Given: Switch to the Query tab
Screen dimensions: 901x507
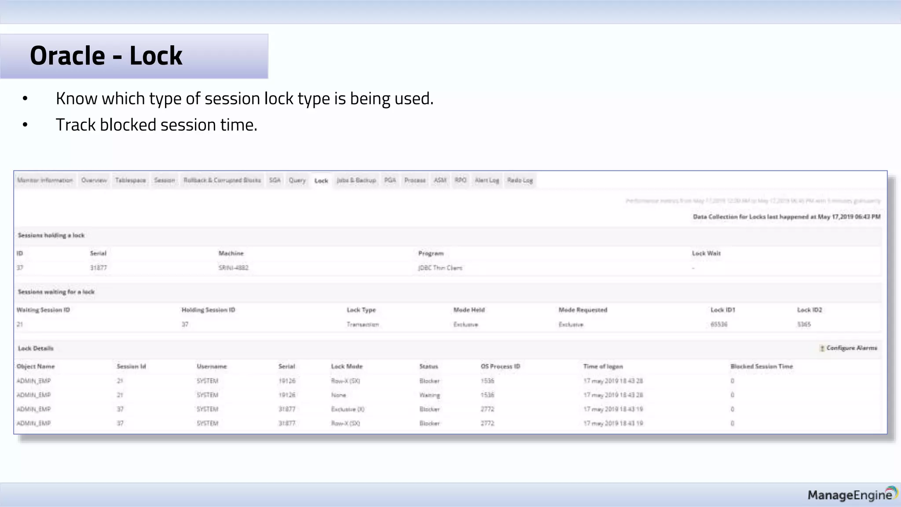Looking at the screenshot, I should tap(297, 180).
